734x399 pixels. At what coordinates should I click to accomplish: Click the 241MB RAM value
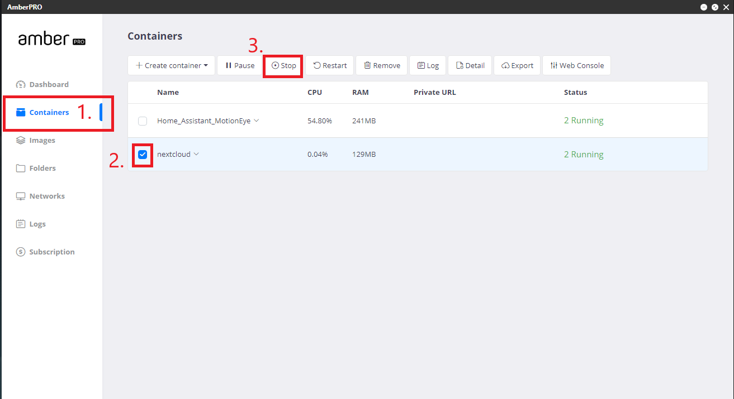click(364, 121)
